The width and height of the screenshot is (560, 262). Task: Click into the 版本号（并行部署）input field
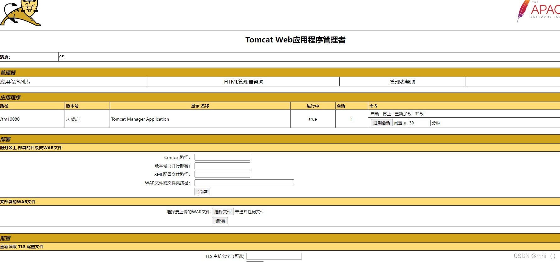pyautogui.click(x=222, y=166)
